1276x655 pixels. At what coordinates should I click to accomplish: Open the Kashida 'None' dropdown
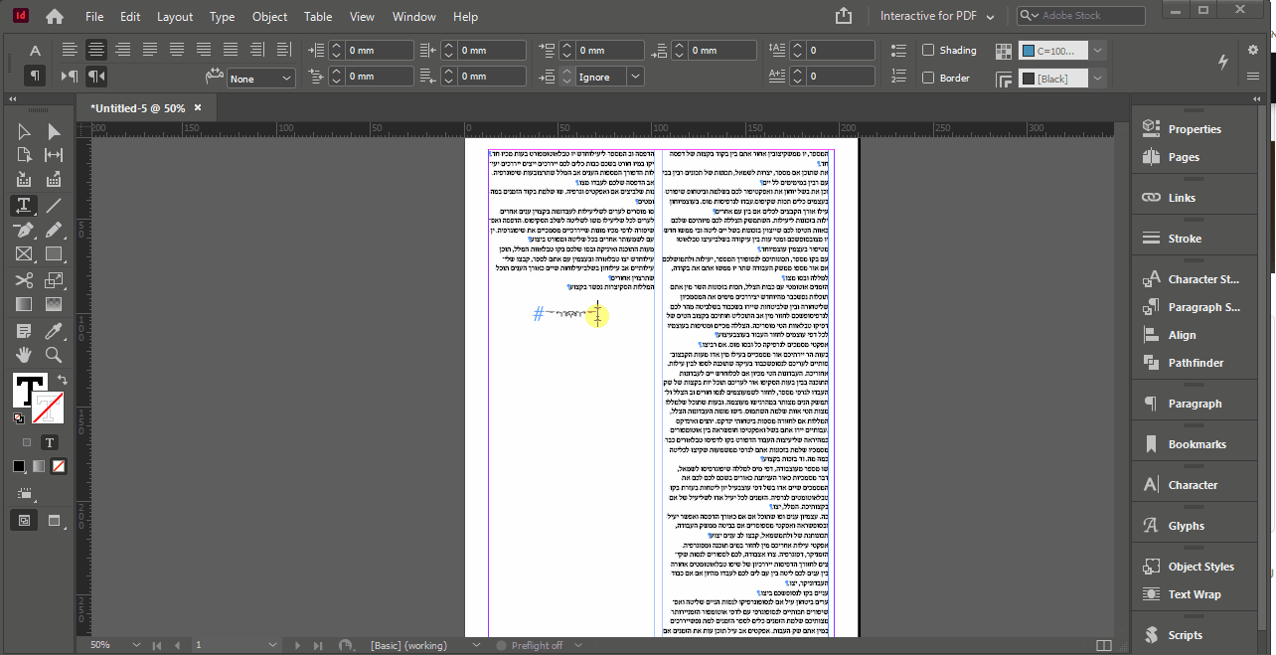[x=261, y=78]
